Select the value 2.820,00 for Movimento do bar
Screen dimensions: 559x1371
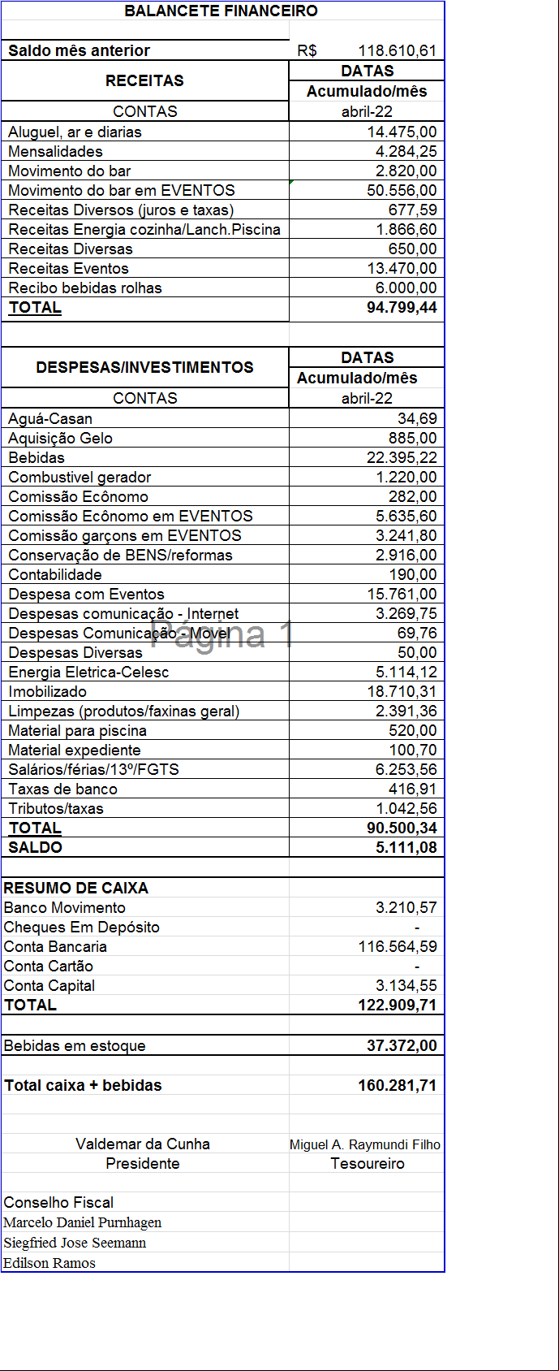tap(406, 171)
